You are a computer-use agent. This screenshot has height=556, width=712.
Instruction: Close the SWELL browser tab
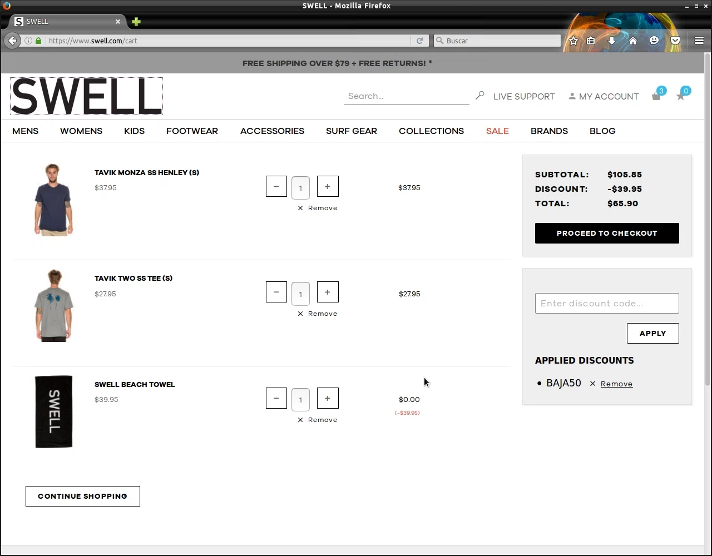click(x=118, y=22)
